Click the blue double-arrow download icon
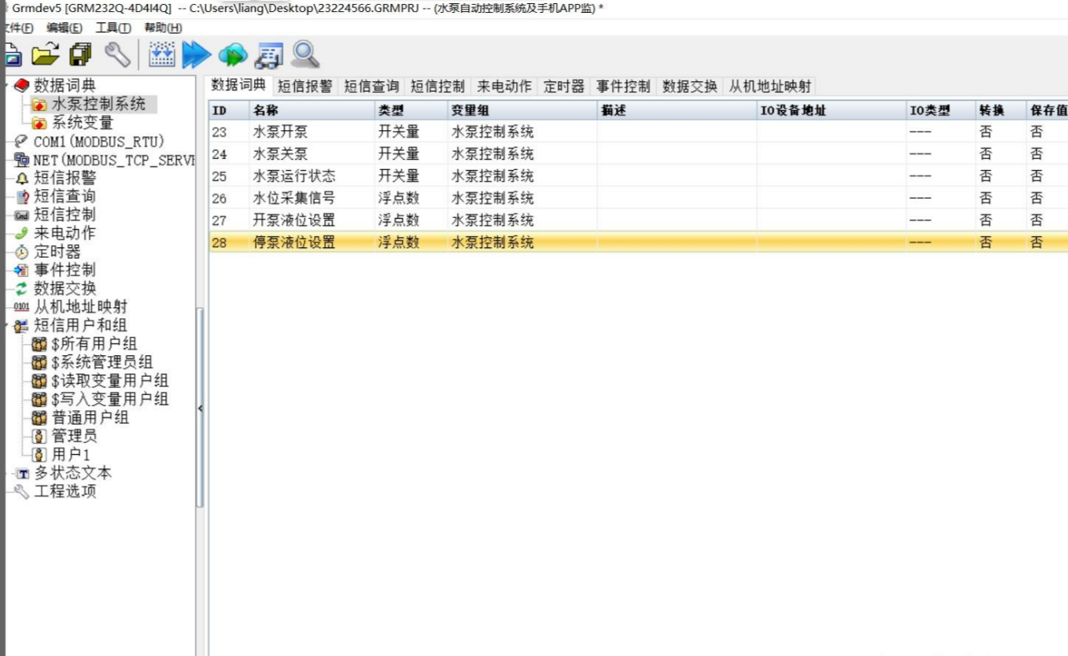This screenshot has height=656, width=1068. 197,55
